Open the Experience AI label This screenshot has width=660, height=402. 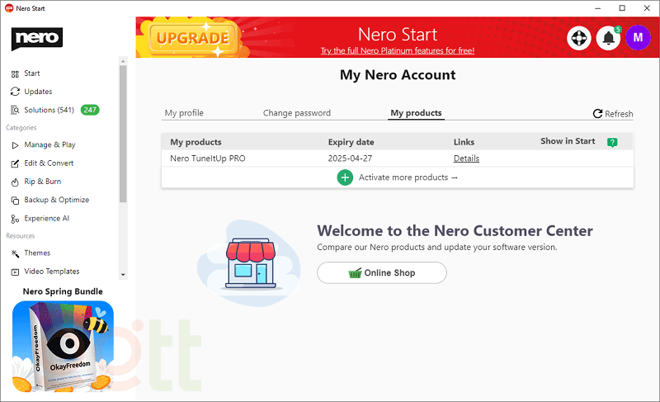pyautogui.click(x=47, y=219)
